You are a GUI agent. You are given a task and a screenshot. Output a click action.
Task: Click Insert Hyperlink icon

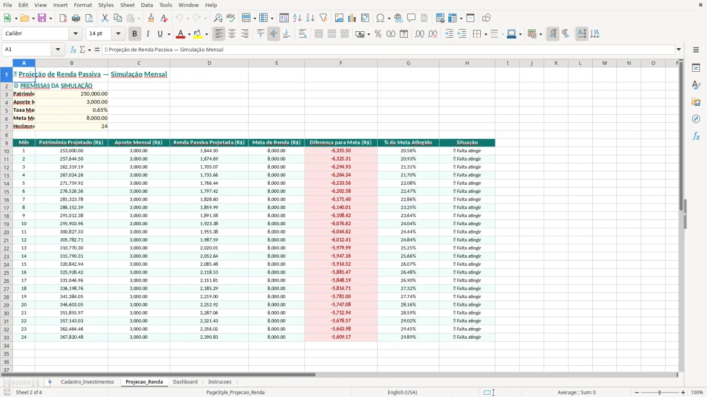point(398,18)
